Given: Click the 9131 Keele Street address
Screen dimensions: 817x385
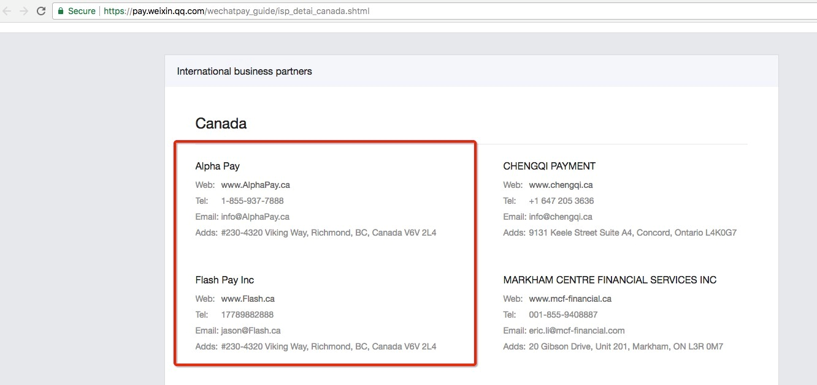Looking at the screenshot, I should click(632, 233).
